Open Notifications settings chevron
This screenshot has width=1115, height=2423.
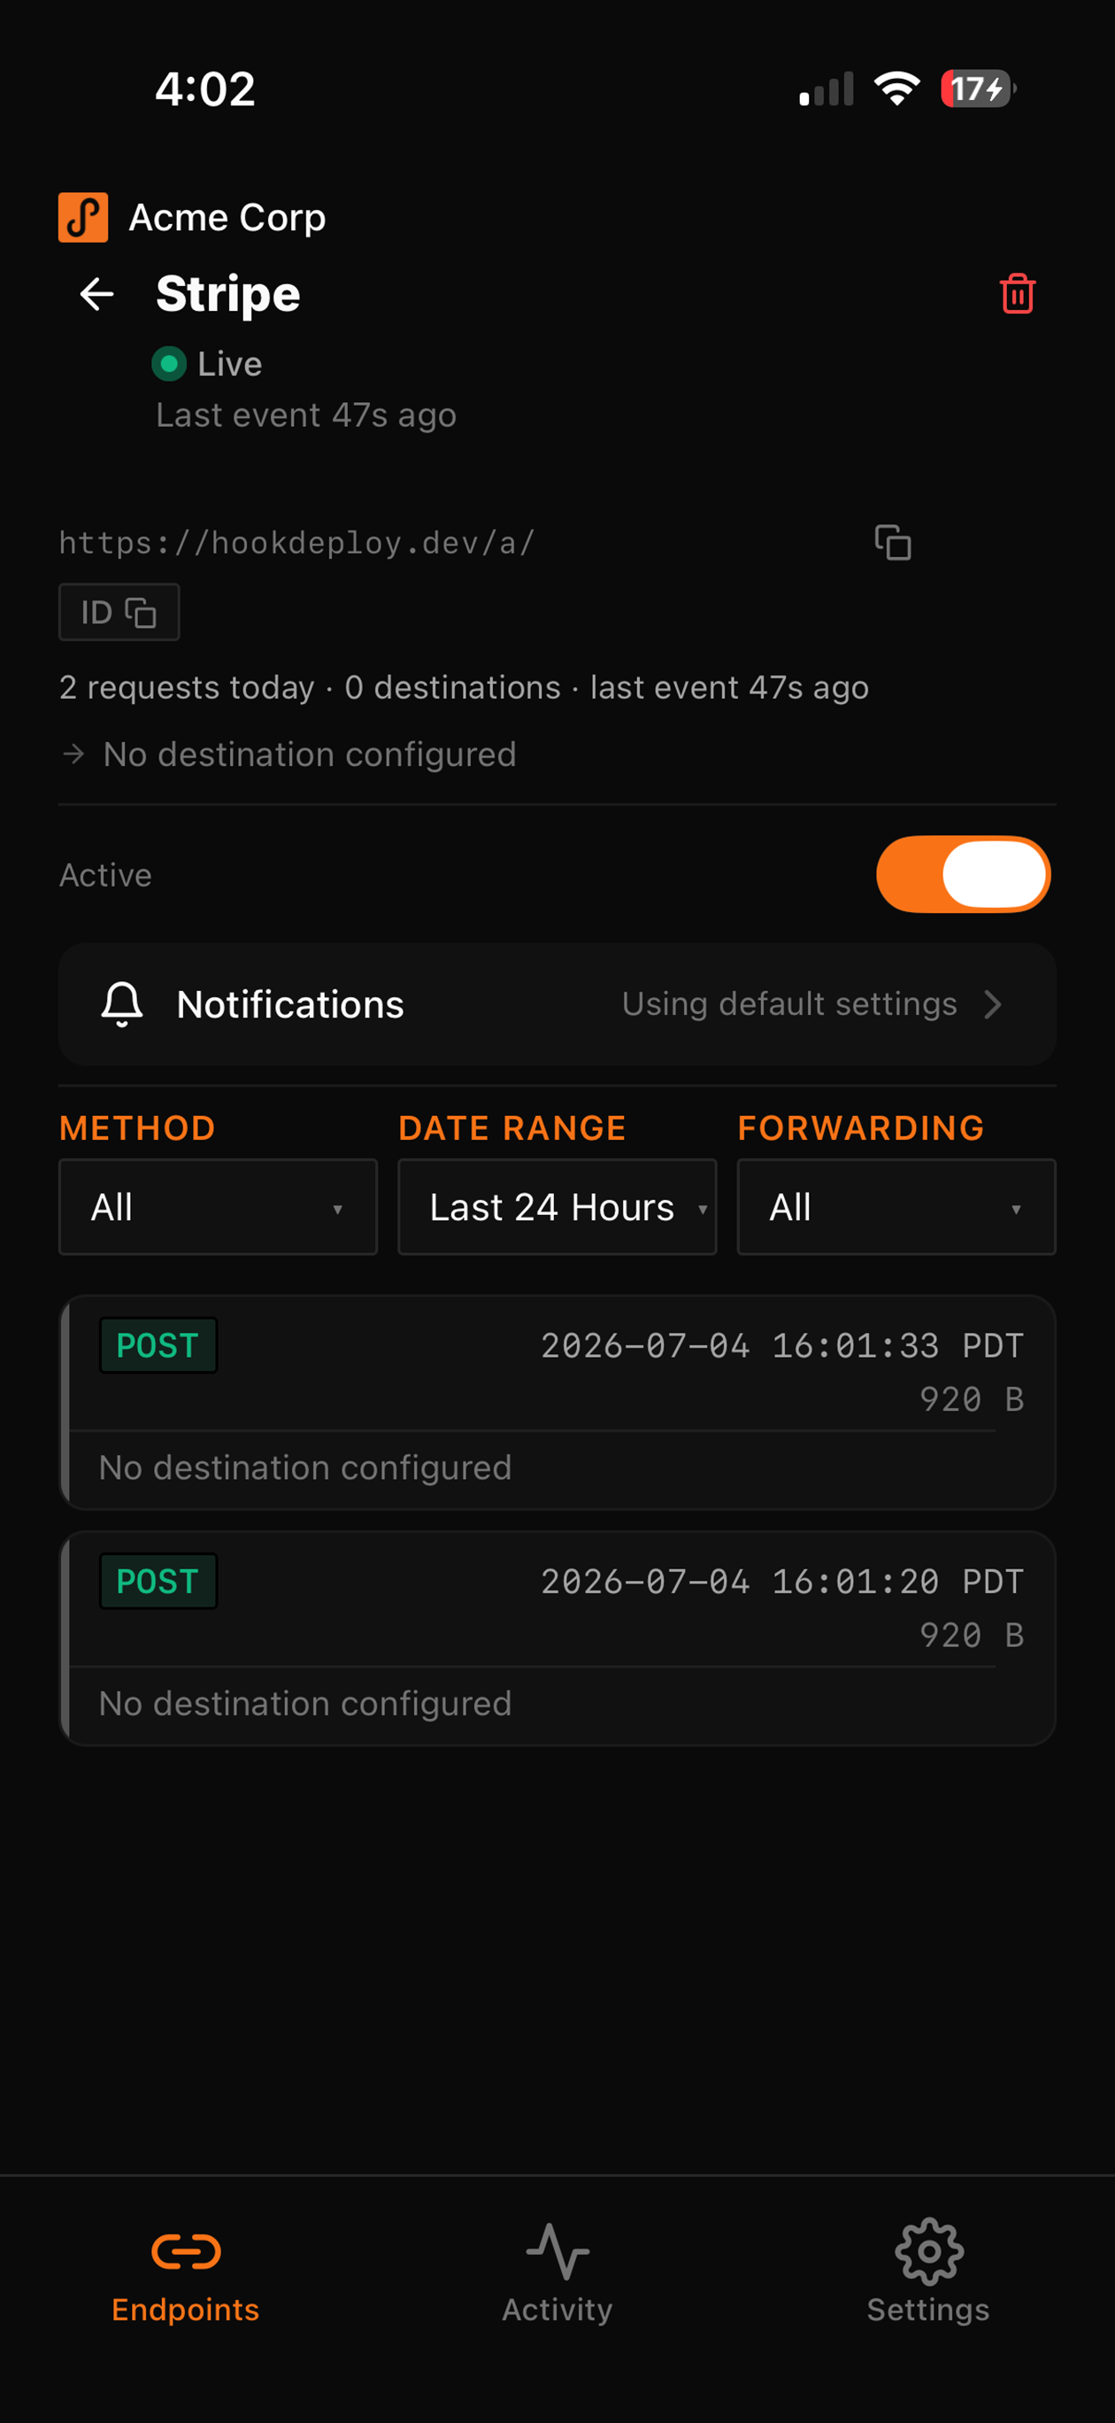(x=993, y=1003)
